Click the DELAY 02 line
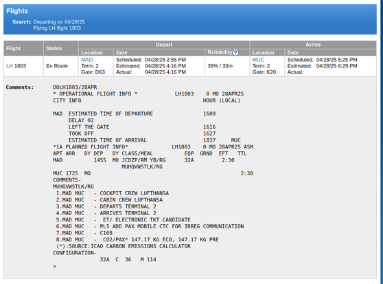The height and width of the screenshot is (284, 383). click(81, 120)
